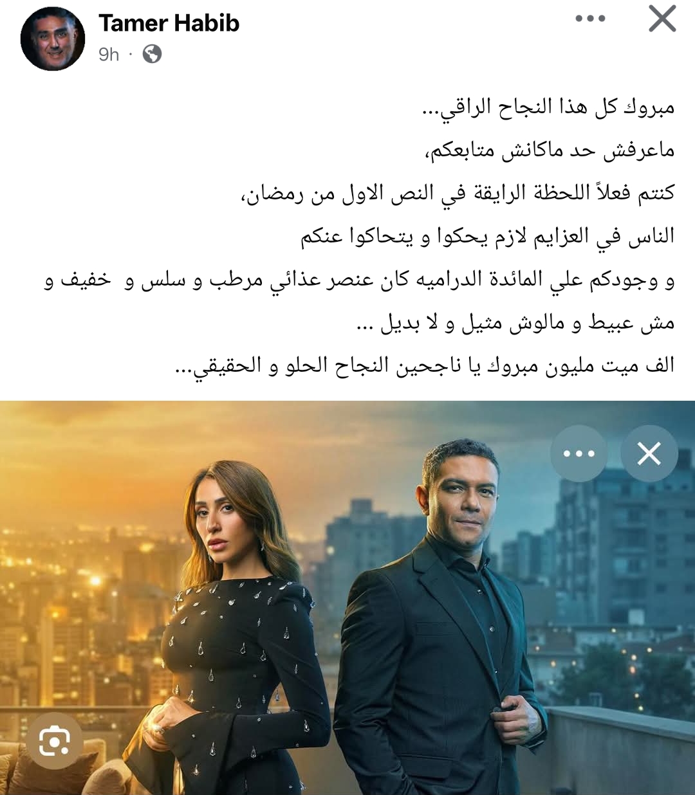Open the series poster image

click(x=347, y=598)
